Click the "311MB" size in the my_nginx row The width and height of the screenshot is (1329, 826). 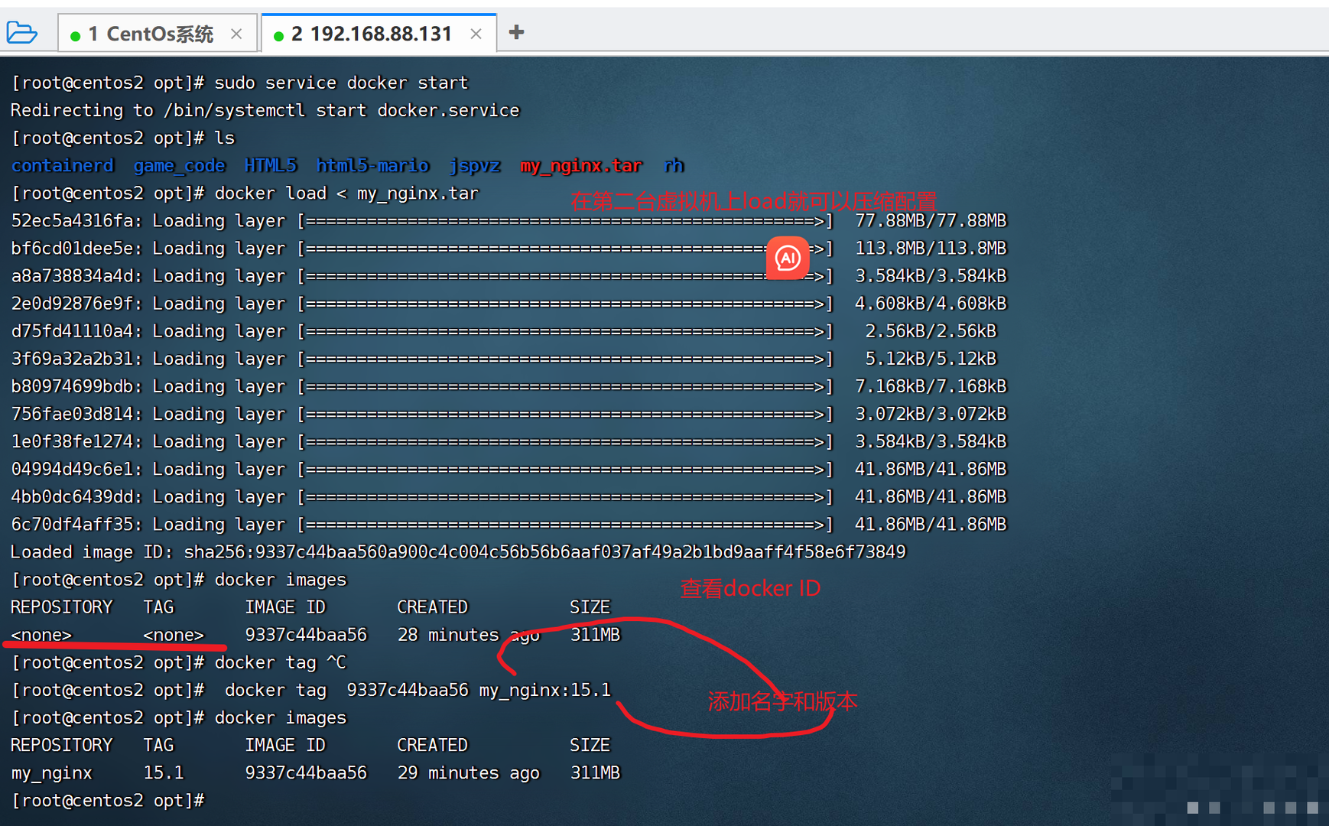pos(596,772)
